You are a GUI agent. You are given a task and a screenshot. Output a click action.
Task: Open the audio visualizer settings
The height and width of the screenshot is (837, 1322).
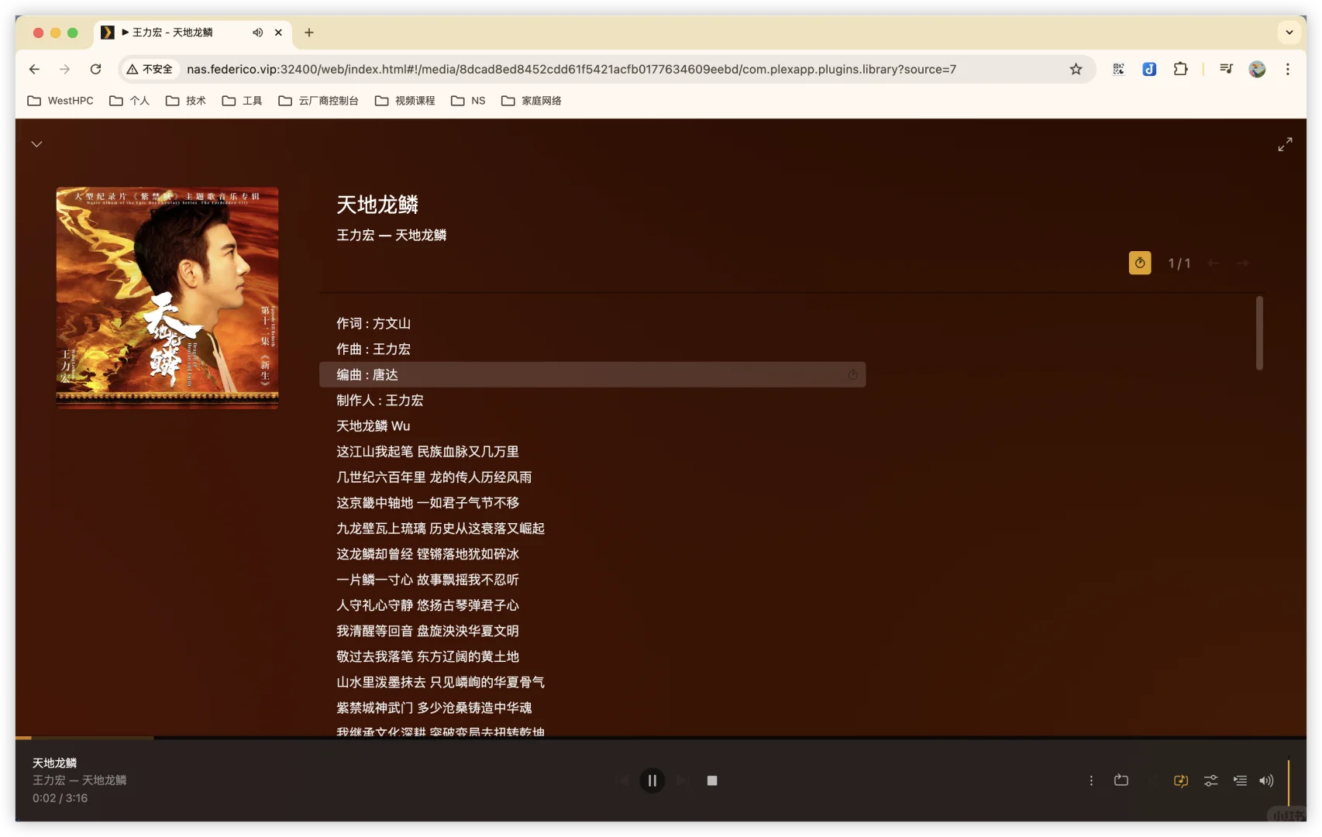[x=1211, y=780]
